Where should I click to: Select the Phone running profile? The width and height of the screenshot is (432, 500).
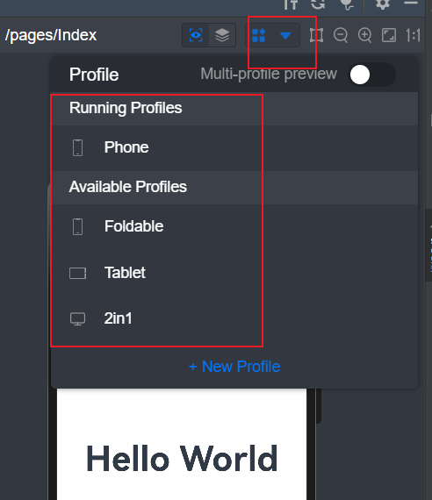click(x=234, y=147)
